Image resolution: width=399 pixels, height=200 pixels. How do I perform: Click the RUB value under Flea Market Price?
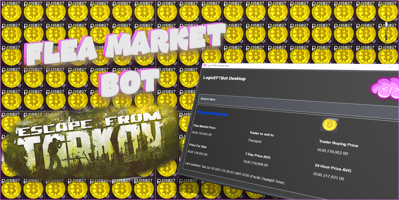click(x=202, y=133)
